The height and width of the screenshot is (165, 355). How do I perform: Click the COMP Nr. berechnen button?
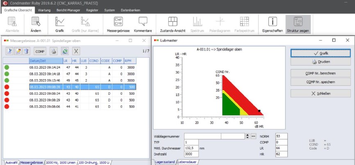tap(320, 73)
